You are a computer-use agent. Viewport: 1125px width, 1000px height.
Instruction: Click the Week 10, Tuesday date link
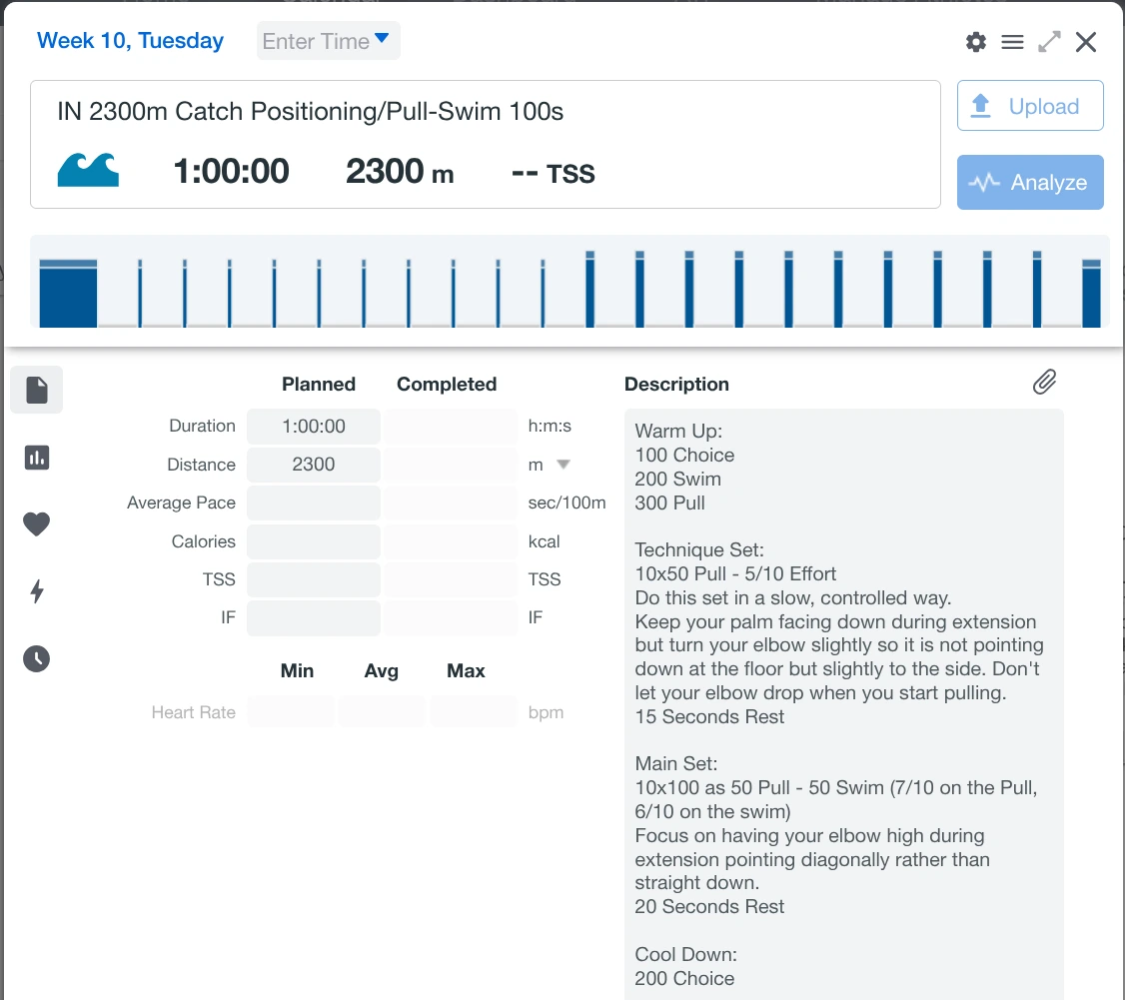click(x=130, y=41)
